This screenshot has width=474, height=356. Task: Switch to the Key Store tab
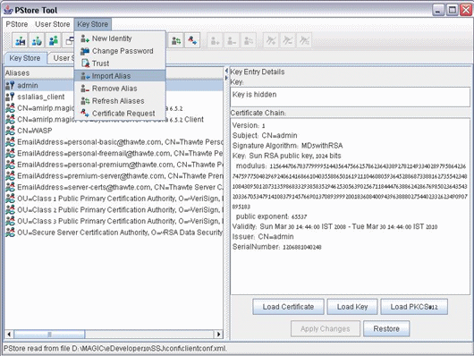point(25,58)
